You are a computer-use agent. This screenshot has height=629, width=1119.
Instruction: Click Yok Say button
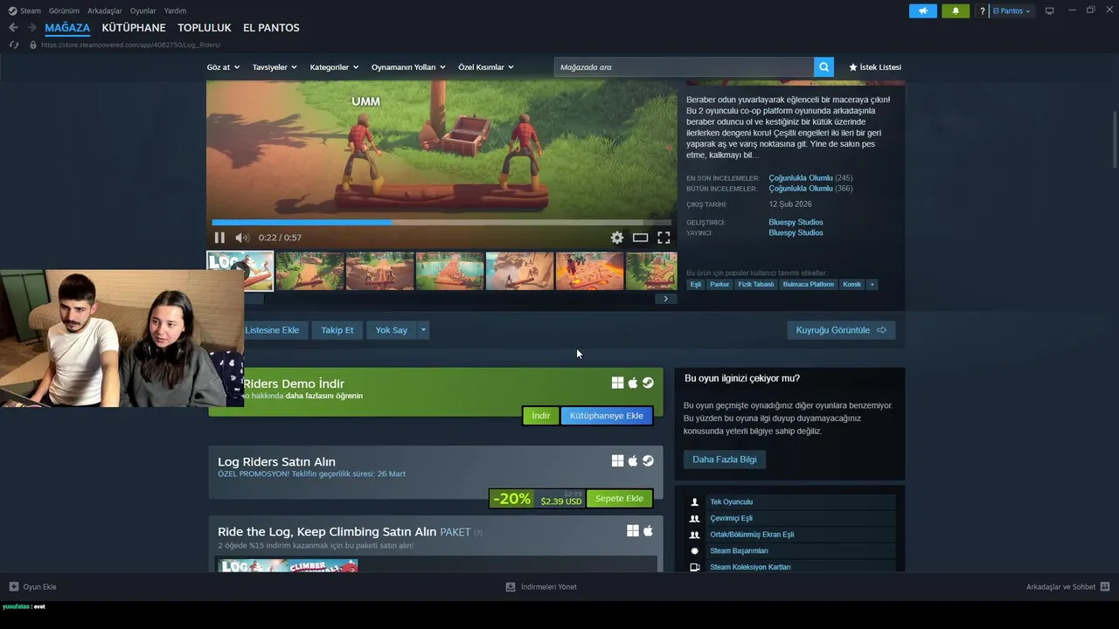[x=392, y=330]
